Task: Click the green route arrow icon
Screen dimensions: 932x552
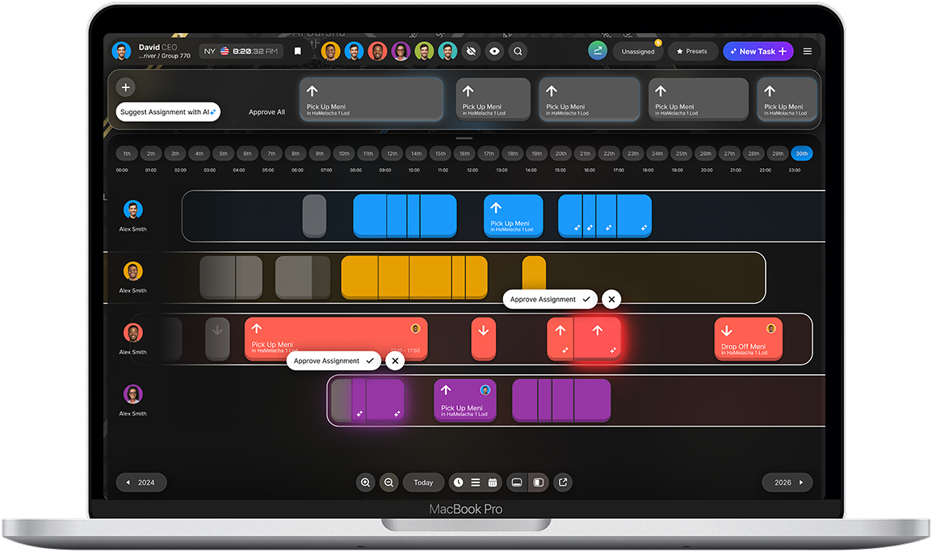Action: pos(597,50)
